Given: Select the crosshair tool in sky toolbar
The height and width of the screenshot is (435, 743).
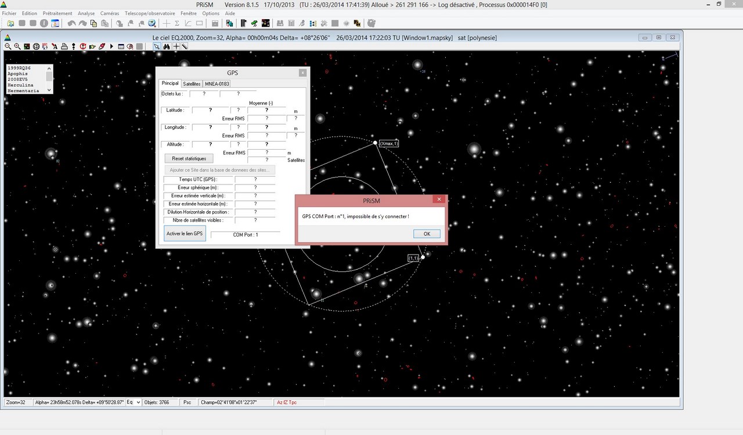Looking at the screenshot, I should coord(176,46).
